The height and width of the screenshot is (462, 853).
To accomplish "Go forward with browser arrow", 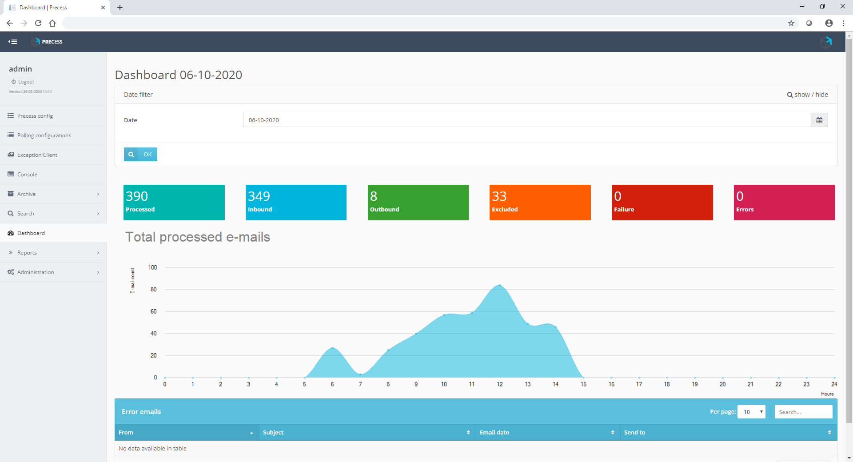I will click(24, 23).
